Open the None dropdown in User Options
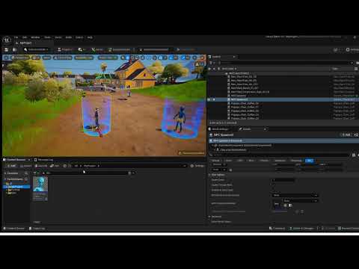The image size is (359, 269). (x=295, y=195)
